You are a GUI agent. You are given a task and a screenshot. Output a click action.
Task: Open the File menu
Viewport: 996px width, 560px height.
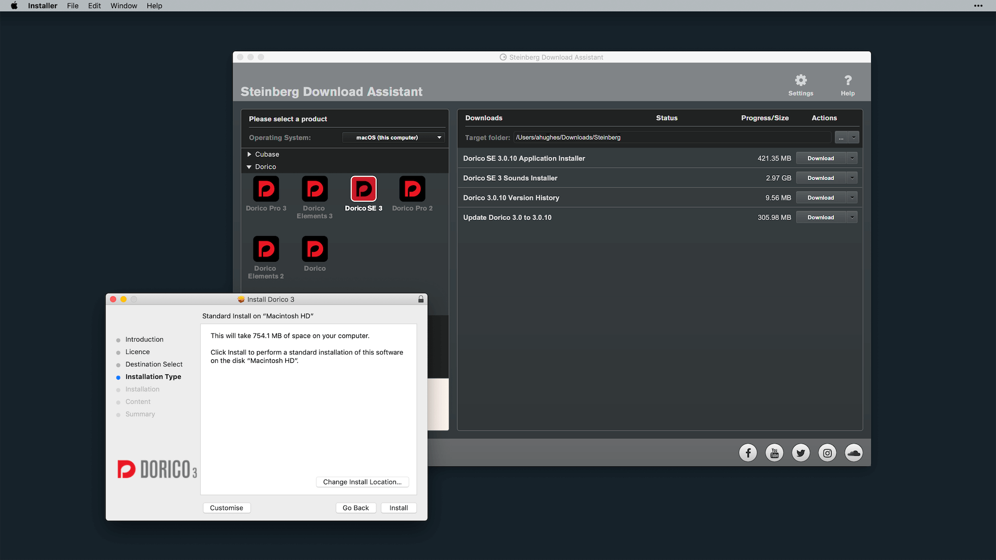tap(73, 5)
